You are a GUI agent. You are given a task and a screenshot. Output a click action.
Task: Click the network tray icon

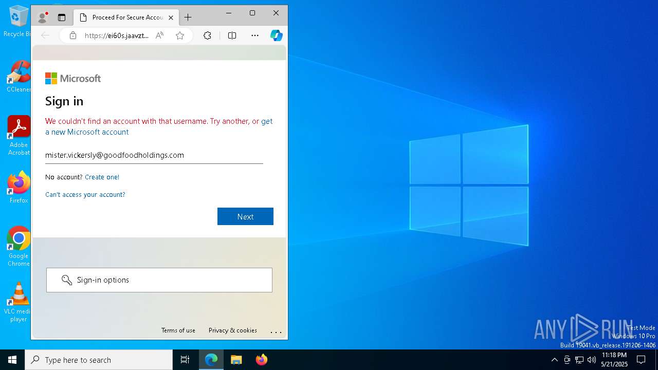(579, 360)
